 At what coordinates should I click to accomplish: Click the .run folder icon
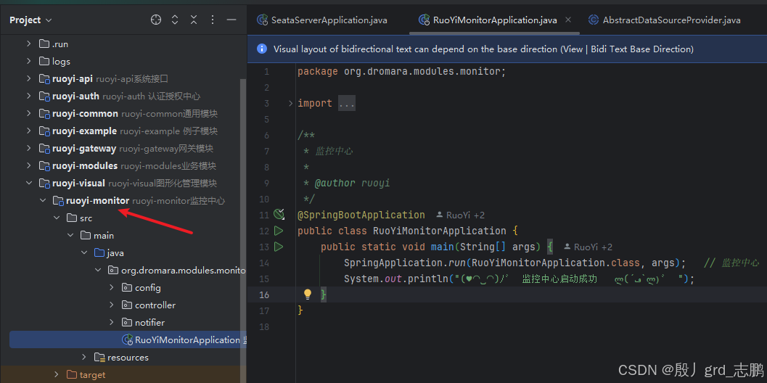44,44
